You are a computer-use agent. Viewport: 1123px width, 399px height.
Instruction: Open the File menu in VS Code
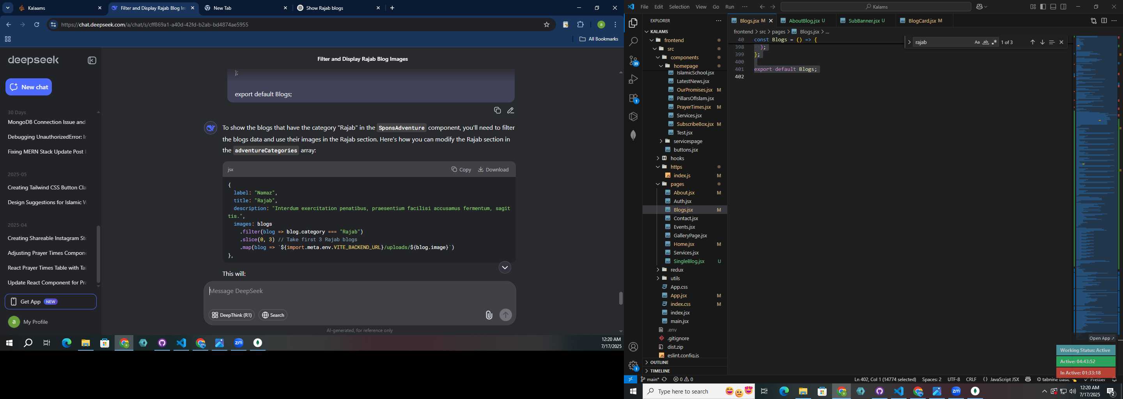point(644,7)
